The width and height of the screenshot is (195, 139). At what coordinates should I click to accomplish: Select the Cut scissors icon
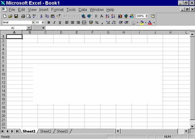(x=41, y=16)
